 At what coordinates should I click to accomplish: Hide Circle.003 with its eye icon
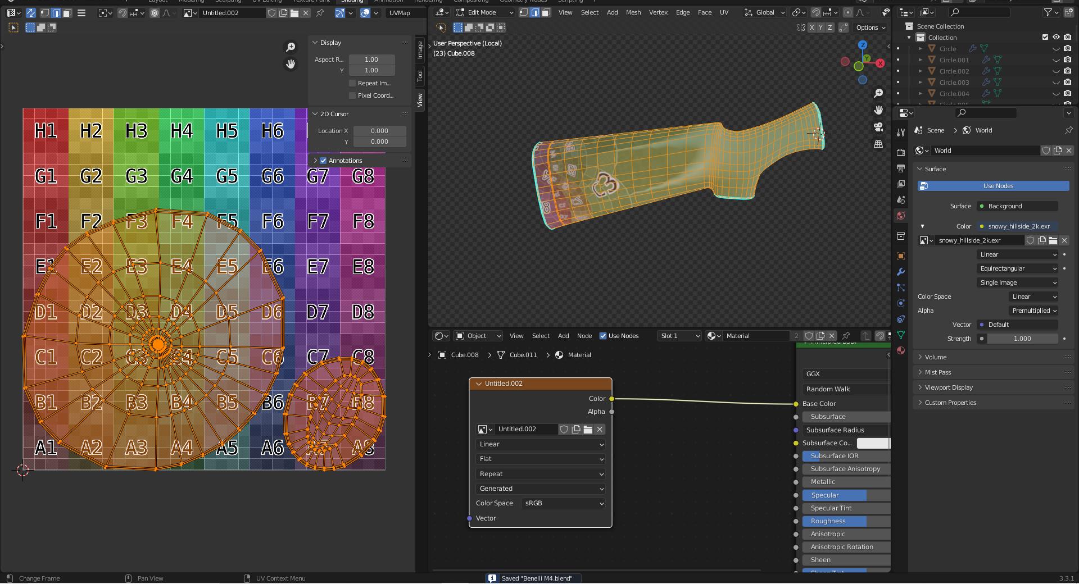[1056, 83]
